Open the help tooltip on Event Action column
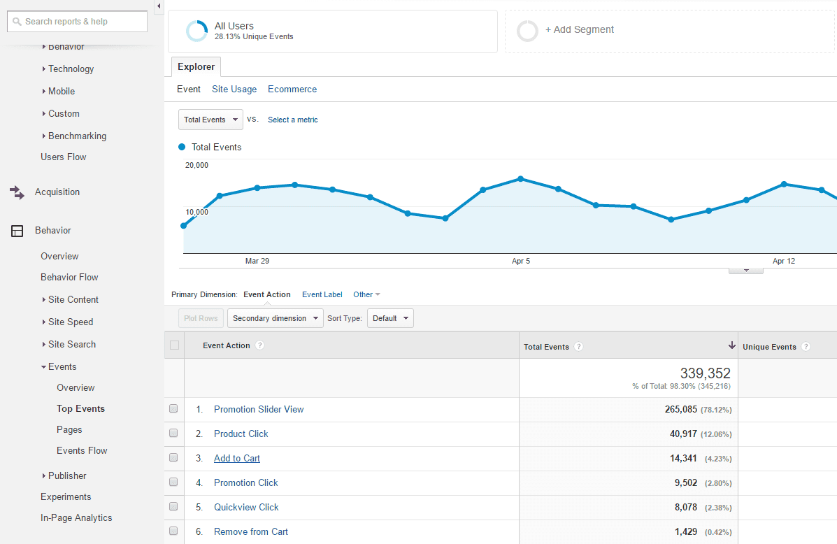 tap(259, 345)
